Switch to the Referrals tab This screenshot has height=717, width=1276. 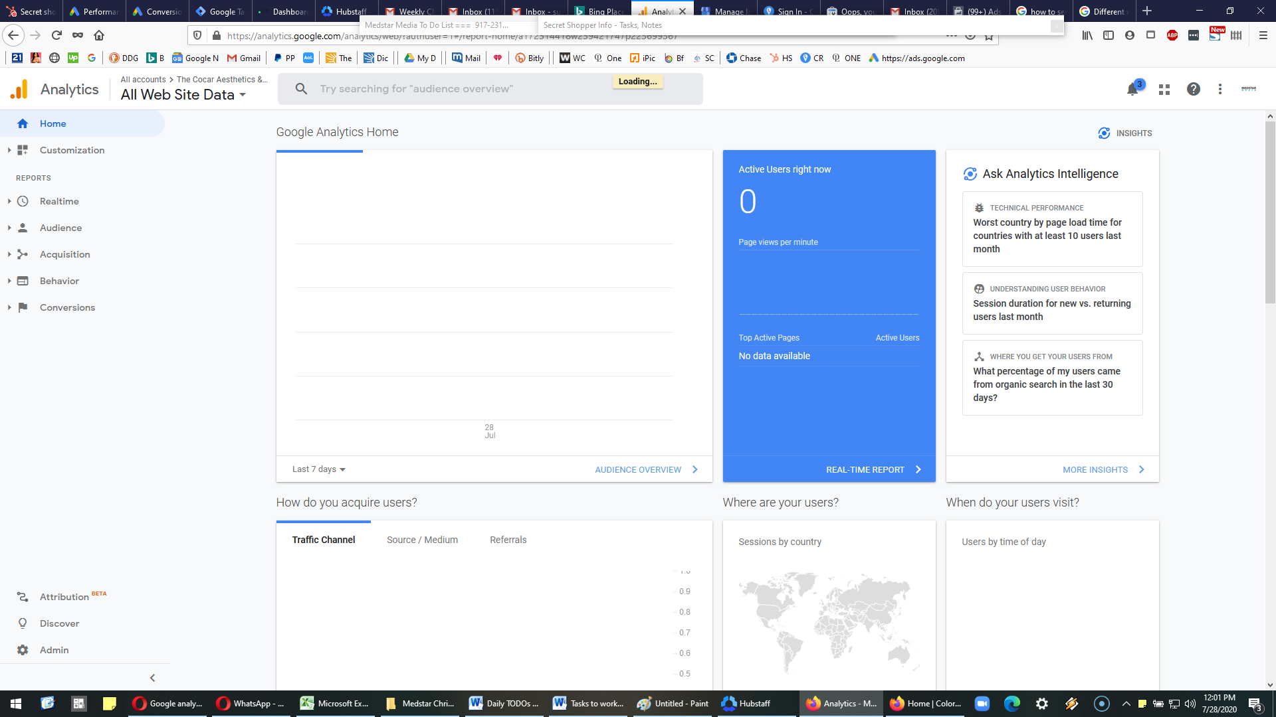coord(508,540)
